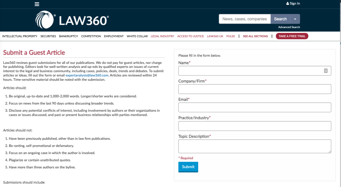Viewport: 341px width, 187px height.
Task: Click text 'Be ranting, self-promotional or defamatory.'
Action: point(41,146)
